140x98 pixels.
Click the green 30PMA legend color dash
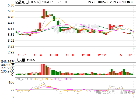pos(132,2)
